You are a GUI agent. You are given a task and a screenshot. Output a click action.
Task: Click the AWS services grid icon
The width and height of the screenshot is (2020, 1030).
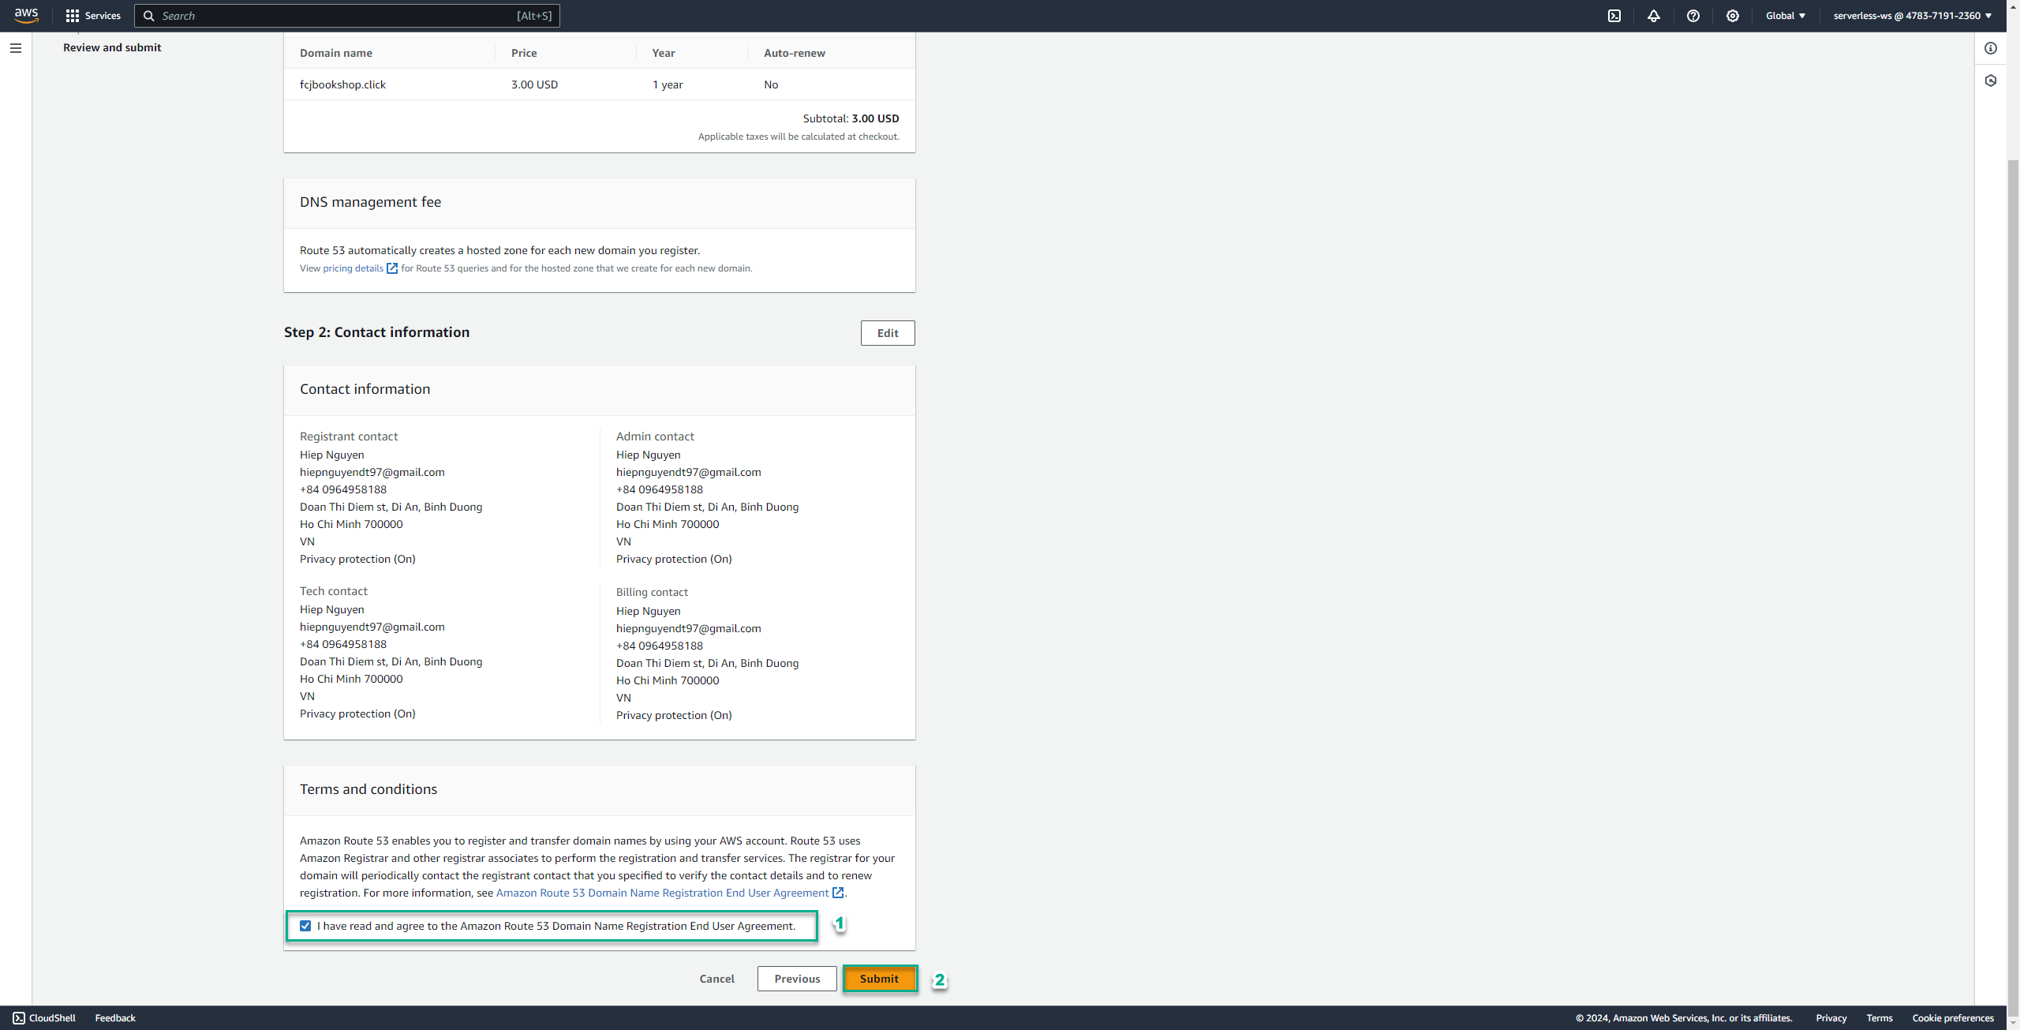point(73,14)
